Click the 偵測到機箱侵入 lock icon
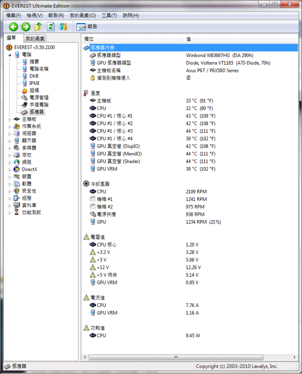The width and height of the screenshot is (302, 374). pyautogui.click(x=92, y=78)
